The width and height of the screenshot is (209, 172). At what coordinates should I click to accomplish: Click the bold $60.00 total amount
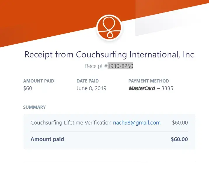[x=179, y=139]
